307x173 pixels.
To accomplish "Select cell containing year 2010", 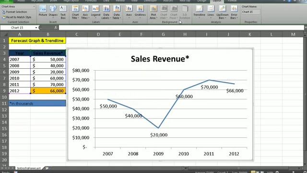I will (20, 78).
